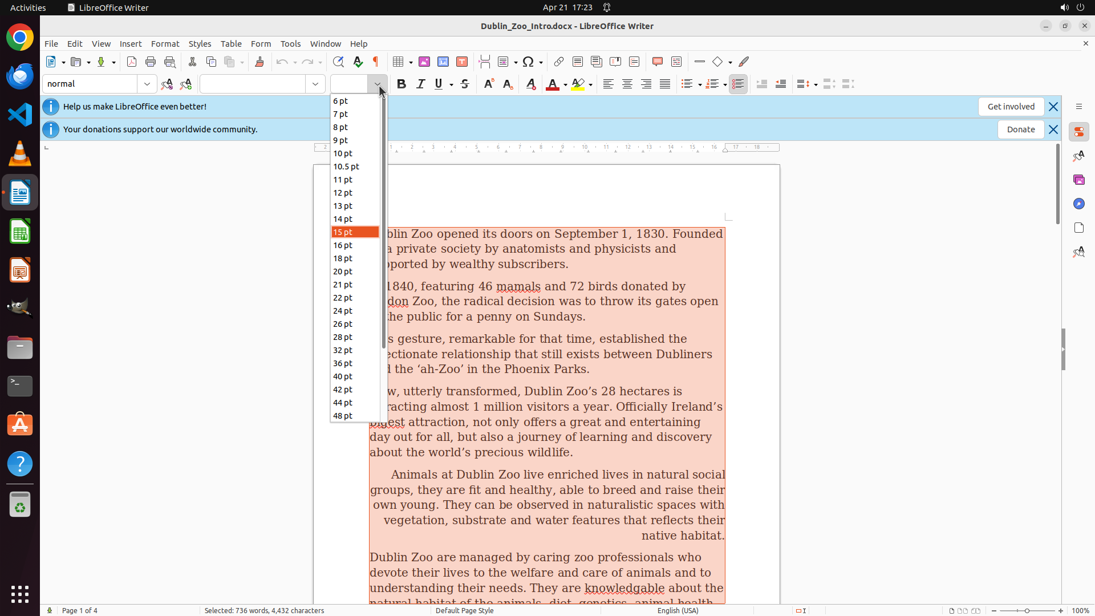
Task: Toggle Bold formatting
Action: click(x=401, y=84)
